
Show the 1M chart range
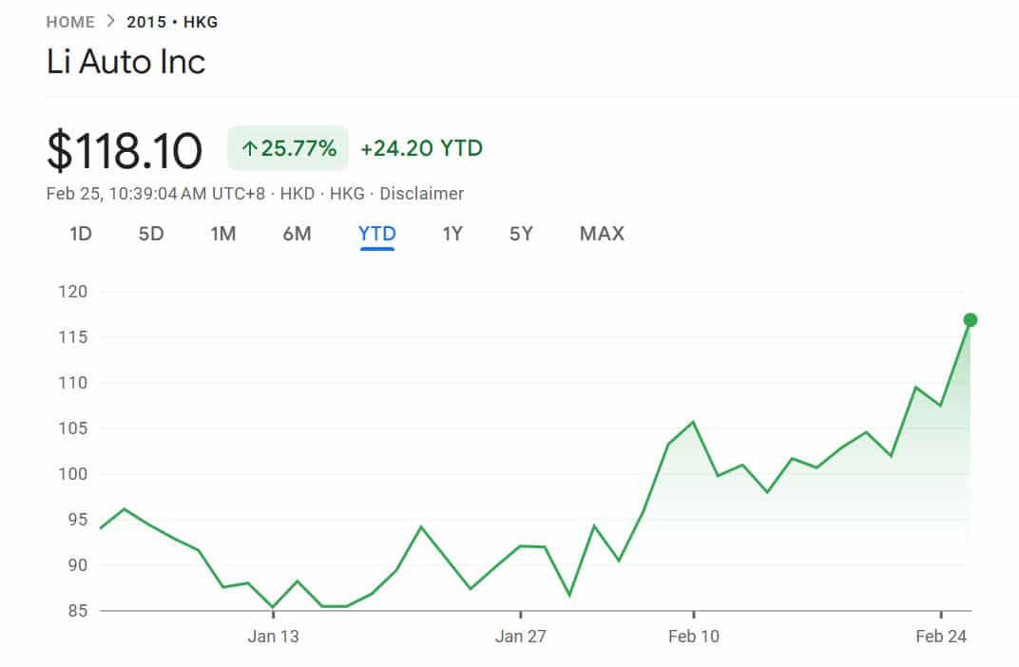tap(223, 234)
